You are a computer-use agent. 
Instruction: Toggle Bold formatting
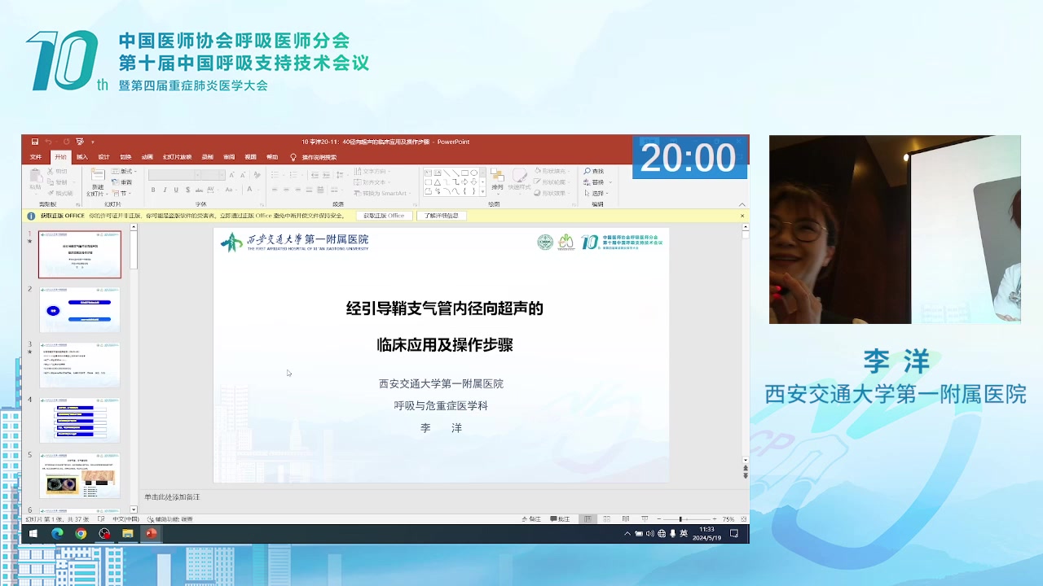(x=153, y=190)
